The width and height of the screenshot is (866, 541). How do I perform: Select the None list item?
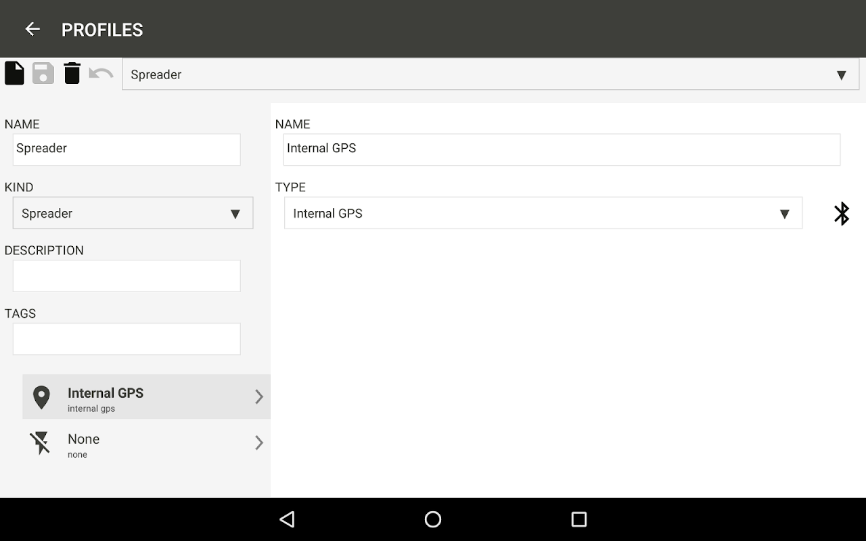(146, 443)
